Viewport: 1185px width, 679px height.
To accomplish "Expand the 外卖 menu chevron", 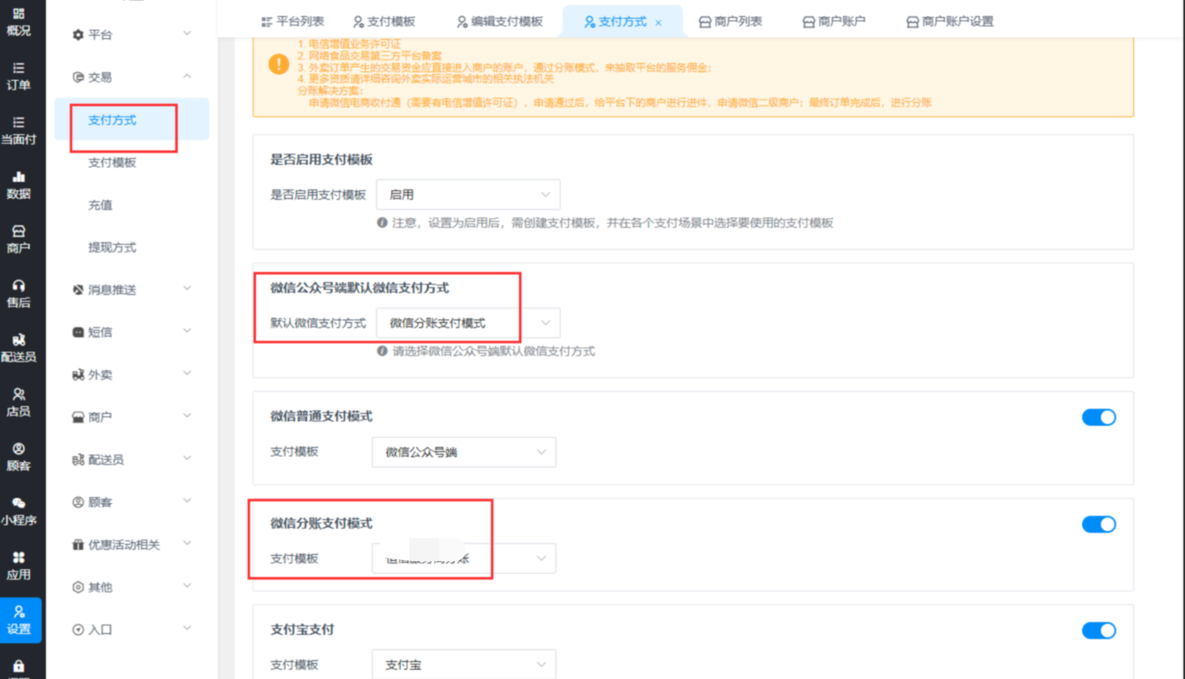I will coord(187,374).
